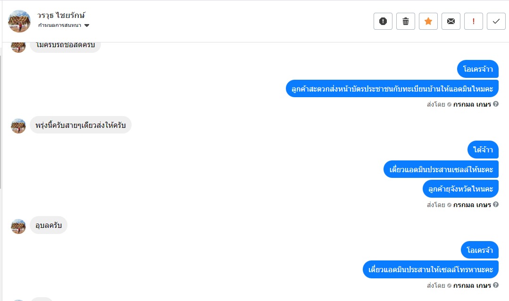The width and height of the screenshot is (509, 301).
Task: Click help icon below the ลูกค้าสะดวกส่งหน้าบัตร message
Action: (496, 104)
